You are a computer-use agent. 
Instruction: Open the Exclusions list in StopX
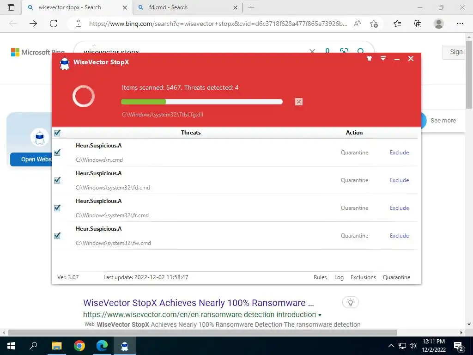tap(363, 277)
